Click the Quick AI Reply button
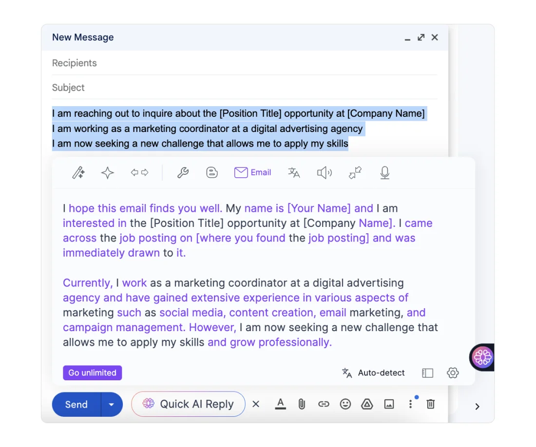Screen dimensions: 536x447 [x=188, y=404]
